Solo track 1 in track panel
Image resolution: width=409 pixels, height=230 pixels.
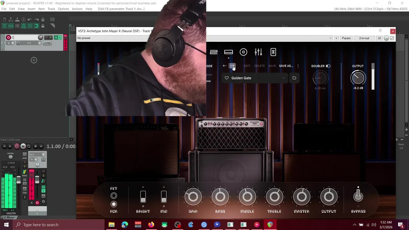50,37
